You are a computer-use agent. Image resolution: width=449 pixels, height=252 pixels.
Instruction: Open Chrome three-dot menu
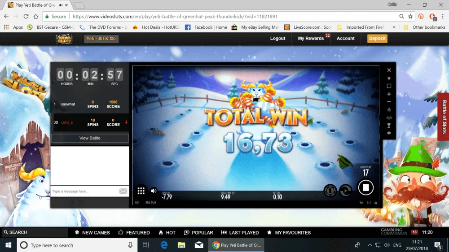coord(443,17)
